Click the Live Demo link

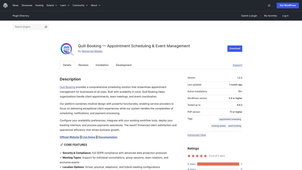89,137
